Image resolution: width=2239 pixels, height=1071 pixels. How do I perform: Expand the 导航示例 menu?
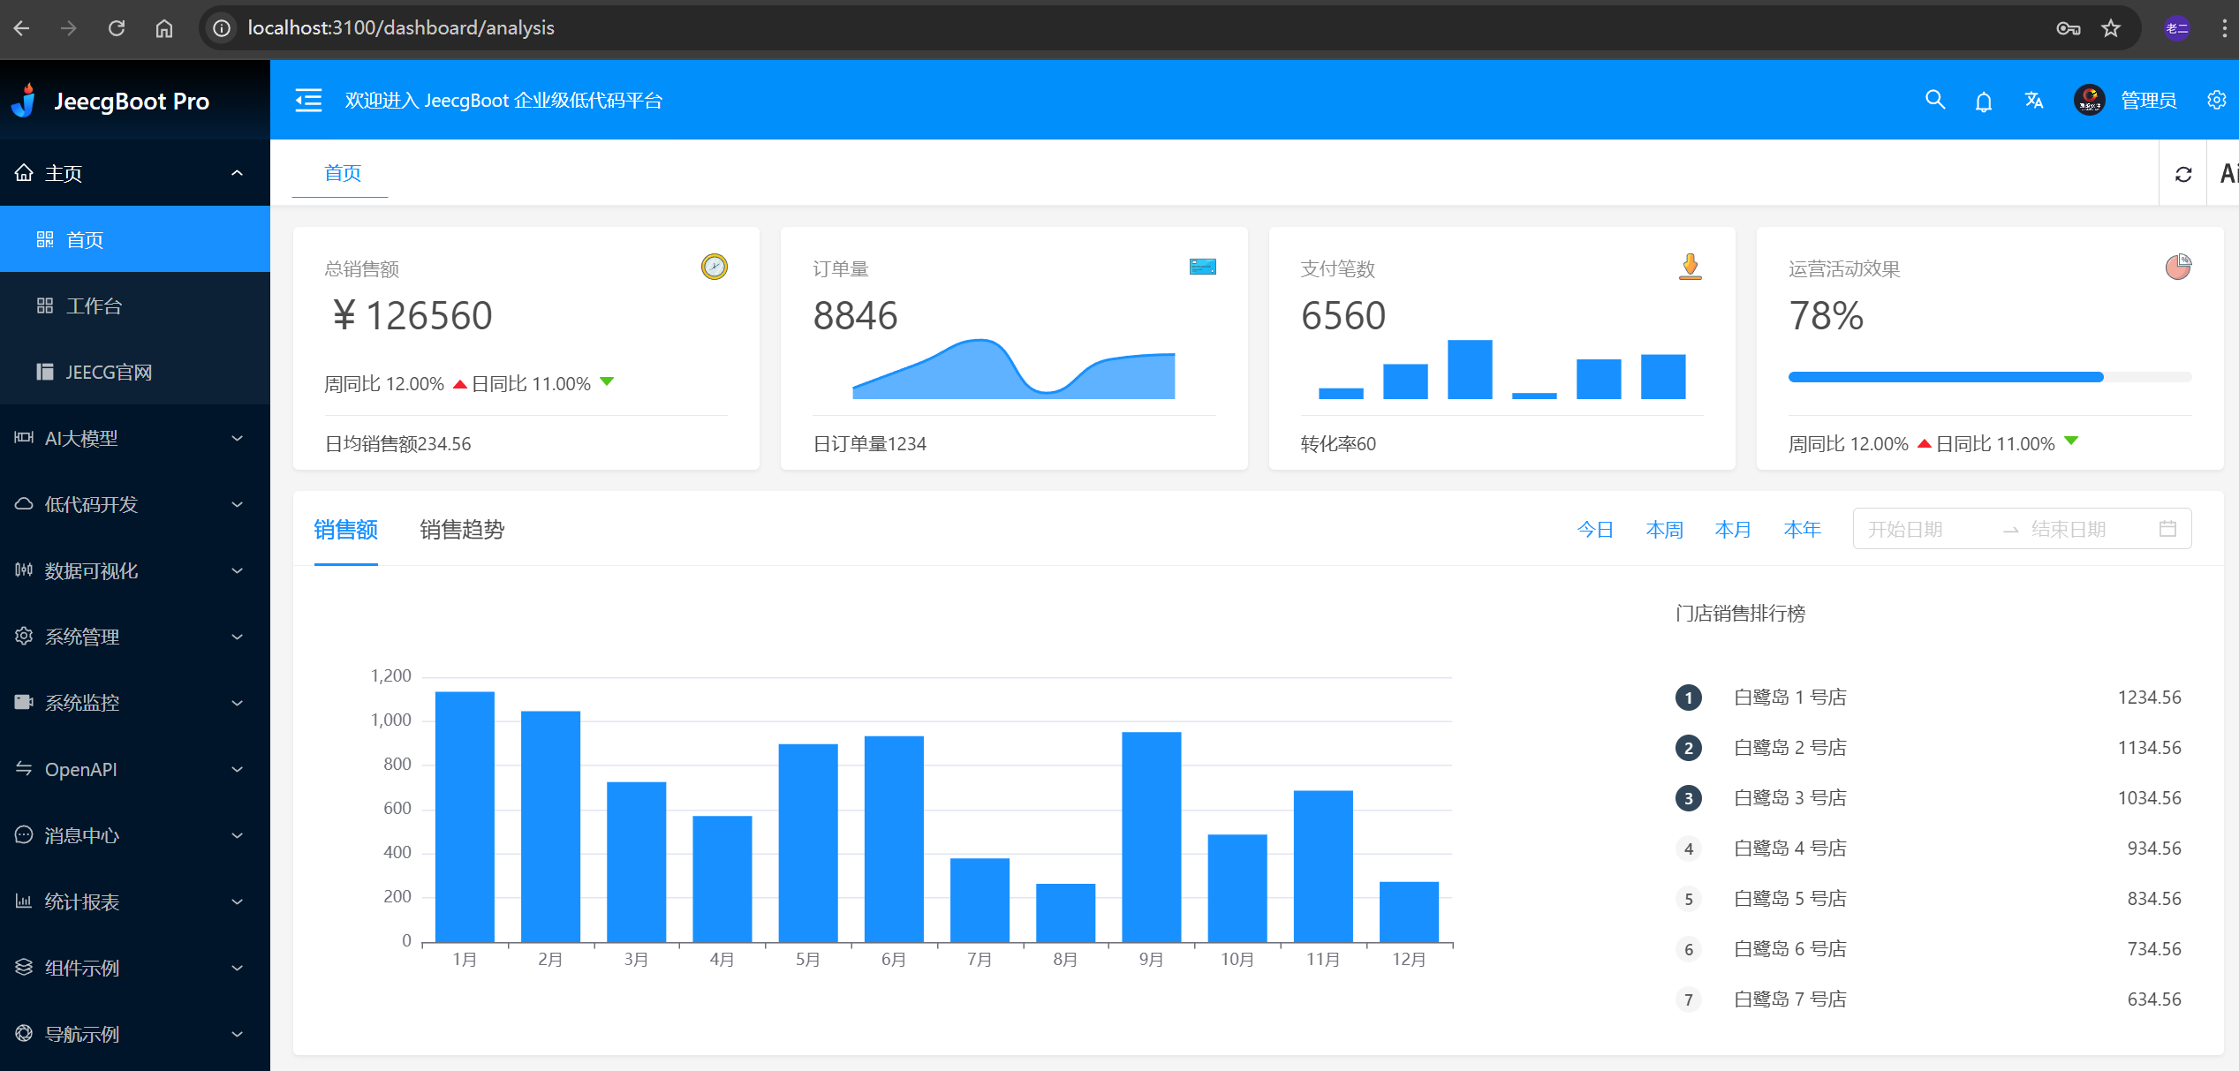click(135, 1034)
